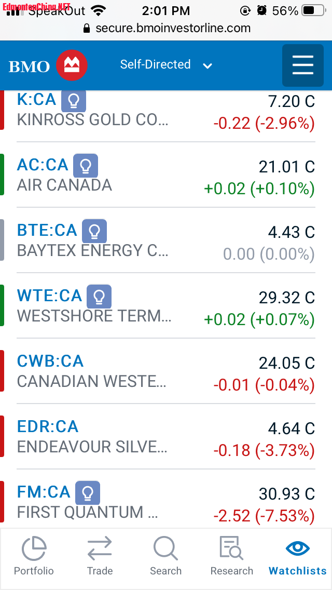The width and height of the screenshot is (332, 590).
Task: Tap the AC:CA ticker symbol
Action: point(43,165)
